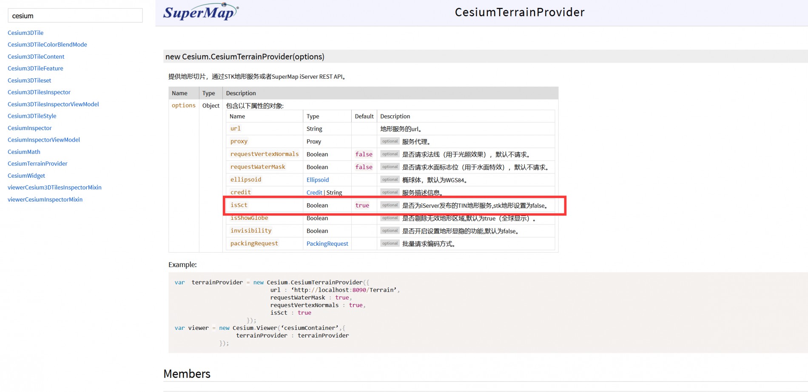
Task: Click the 'Default' column header
Action: 364,116
